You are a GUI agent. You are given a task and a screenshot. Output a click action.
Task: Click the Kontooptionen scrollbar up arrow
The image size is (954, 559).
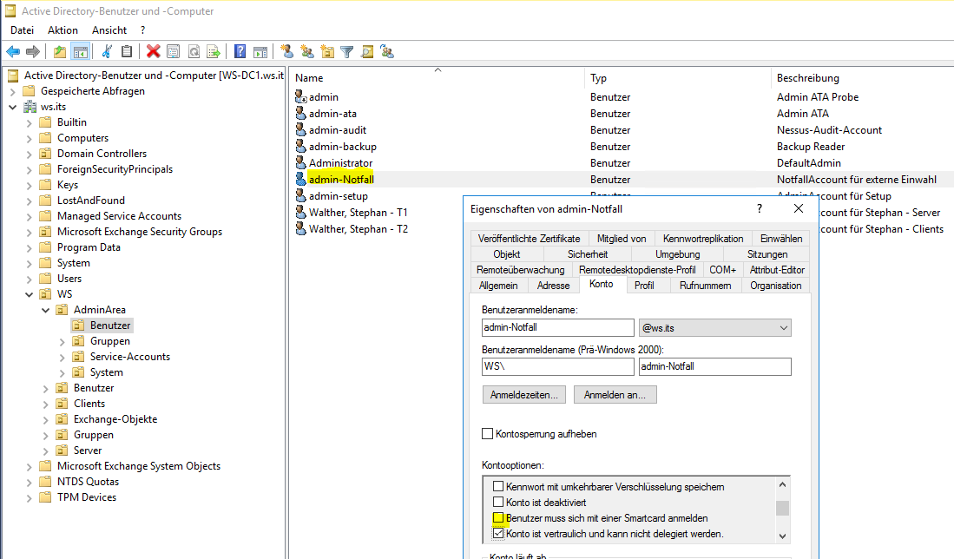(782, 485)
